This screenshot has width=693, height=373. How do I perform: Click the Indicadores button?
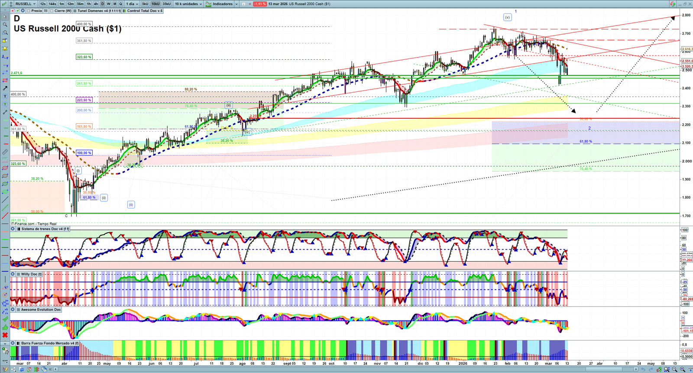click(x=222, y=4)
